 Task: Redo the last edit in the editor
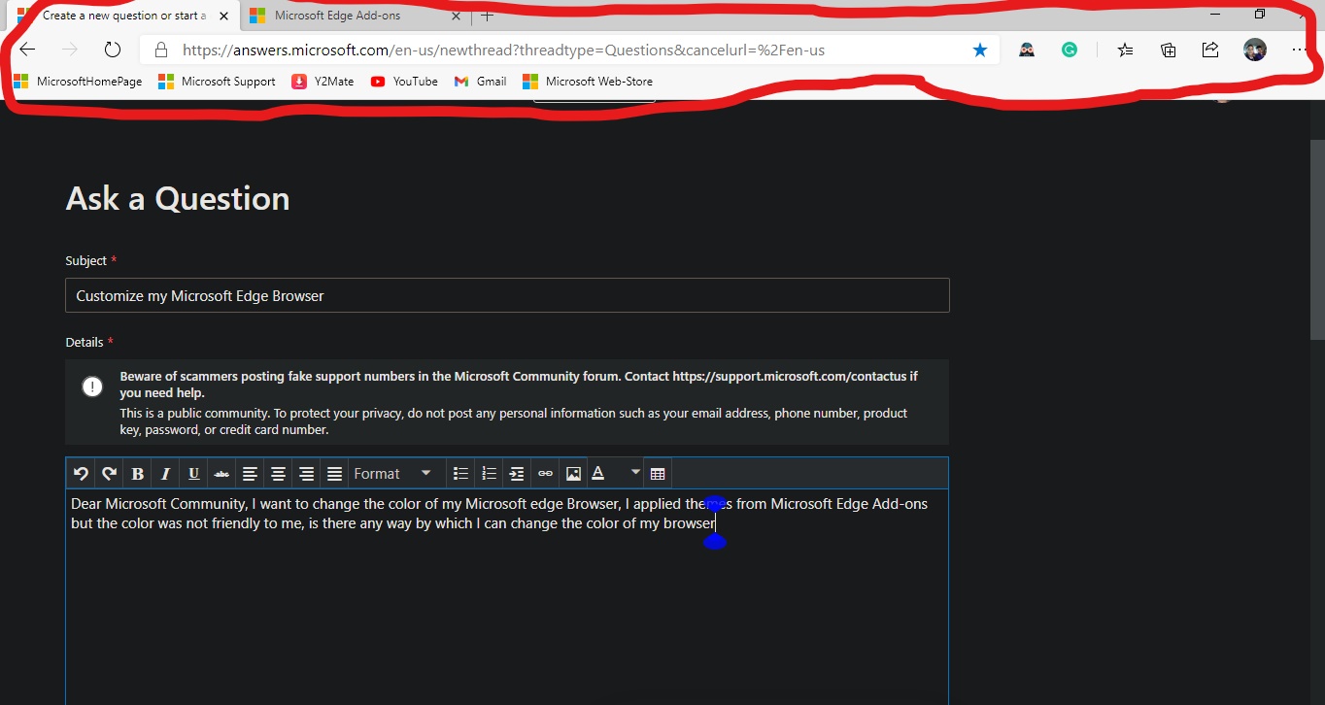109,474
